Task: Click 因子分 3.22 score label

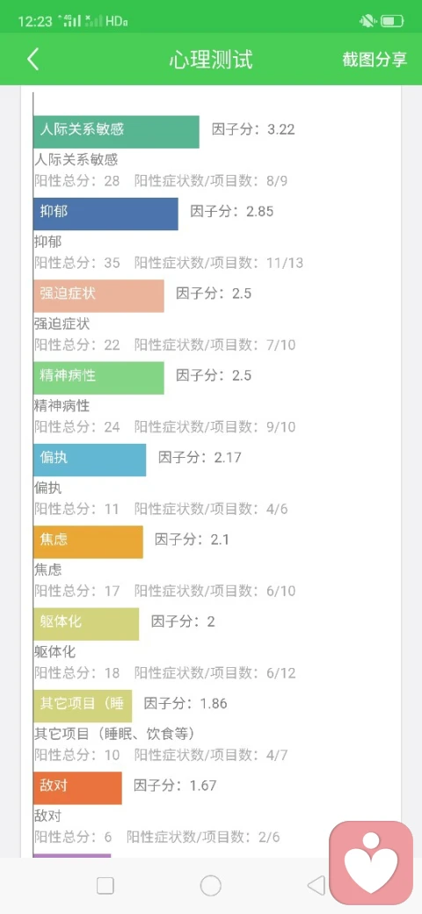Action: (253, 129)
